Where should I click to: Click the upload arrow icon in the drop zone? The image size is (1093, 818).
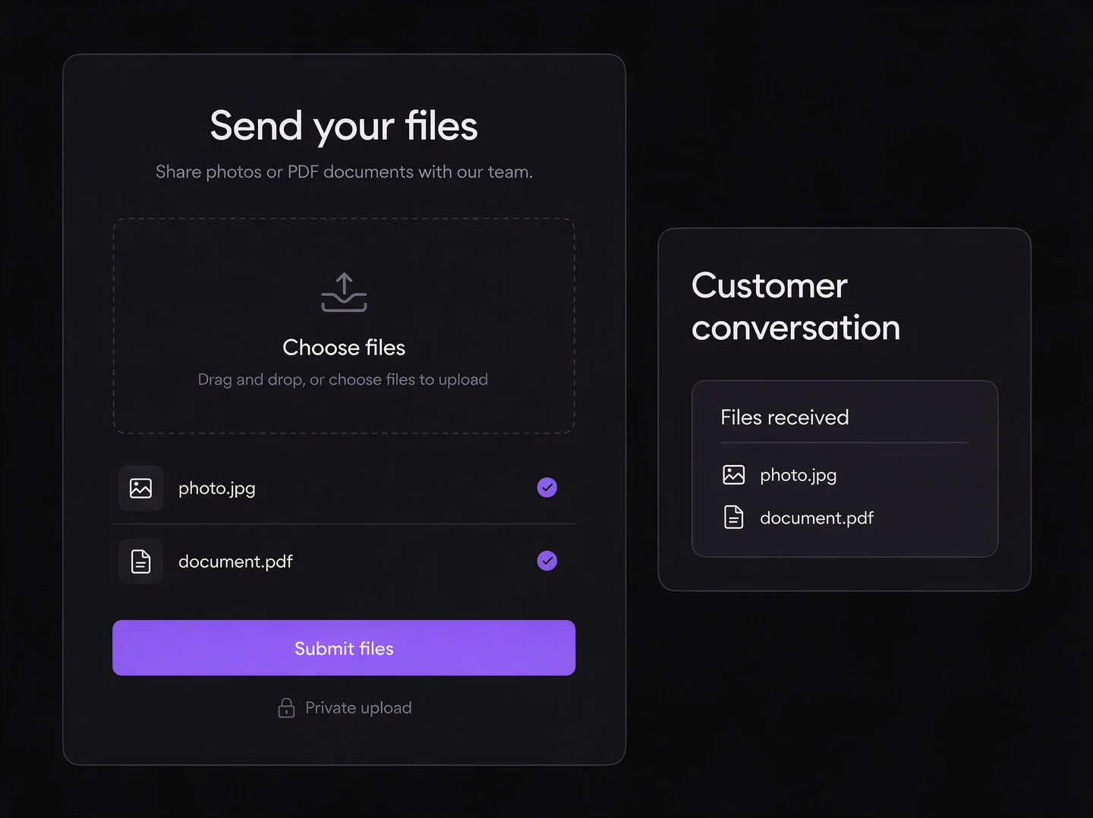click(344, 292)
